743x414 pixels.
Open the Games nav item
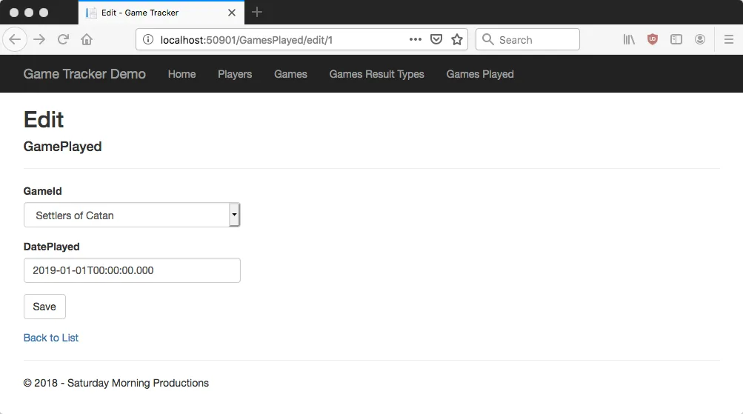point(290,74)
